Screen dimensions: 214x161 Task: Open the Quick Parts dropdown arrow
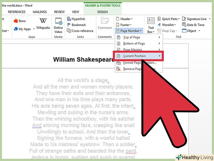point(179,19)
